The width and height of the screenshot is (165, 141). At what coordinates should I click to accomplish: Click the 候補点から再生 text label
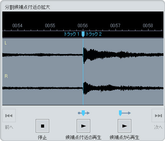(x=124, y=138)
